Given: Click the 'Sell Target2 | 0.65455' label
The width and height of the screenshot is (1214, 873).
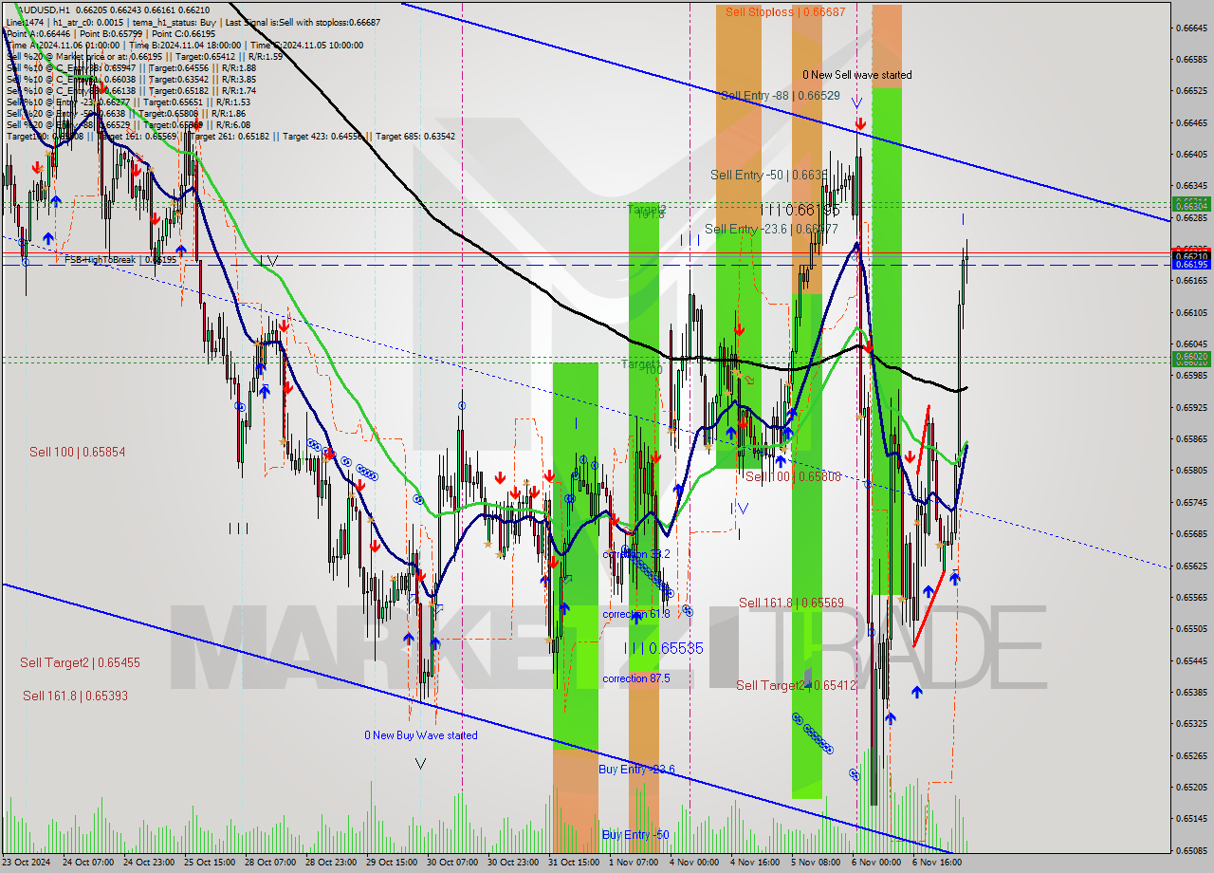Looking at the screenshot, I should coord(80,662).
